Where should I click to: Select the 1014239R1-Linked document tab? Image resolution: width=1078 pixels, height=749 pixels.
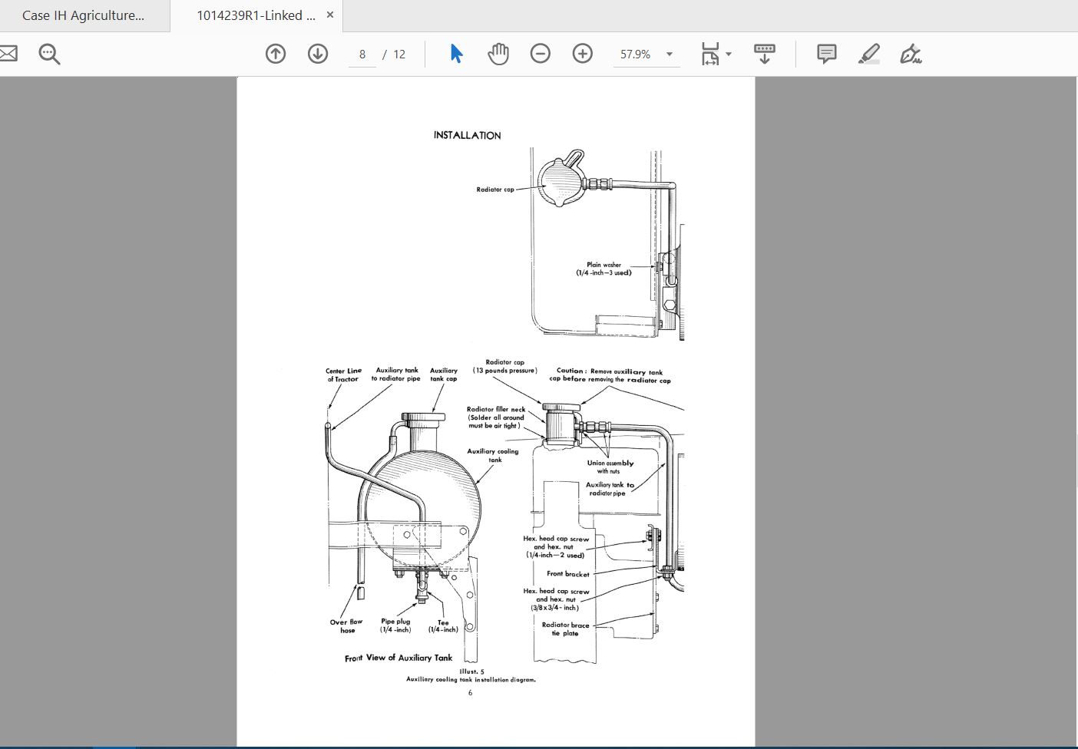[256, 15]
